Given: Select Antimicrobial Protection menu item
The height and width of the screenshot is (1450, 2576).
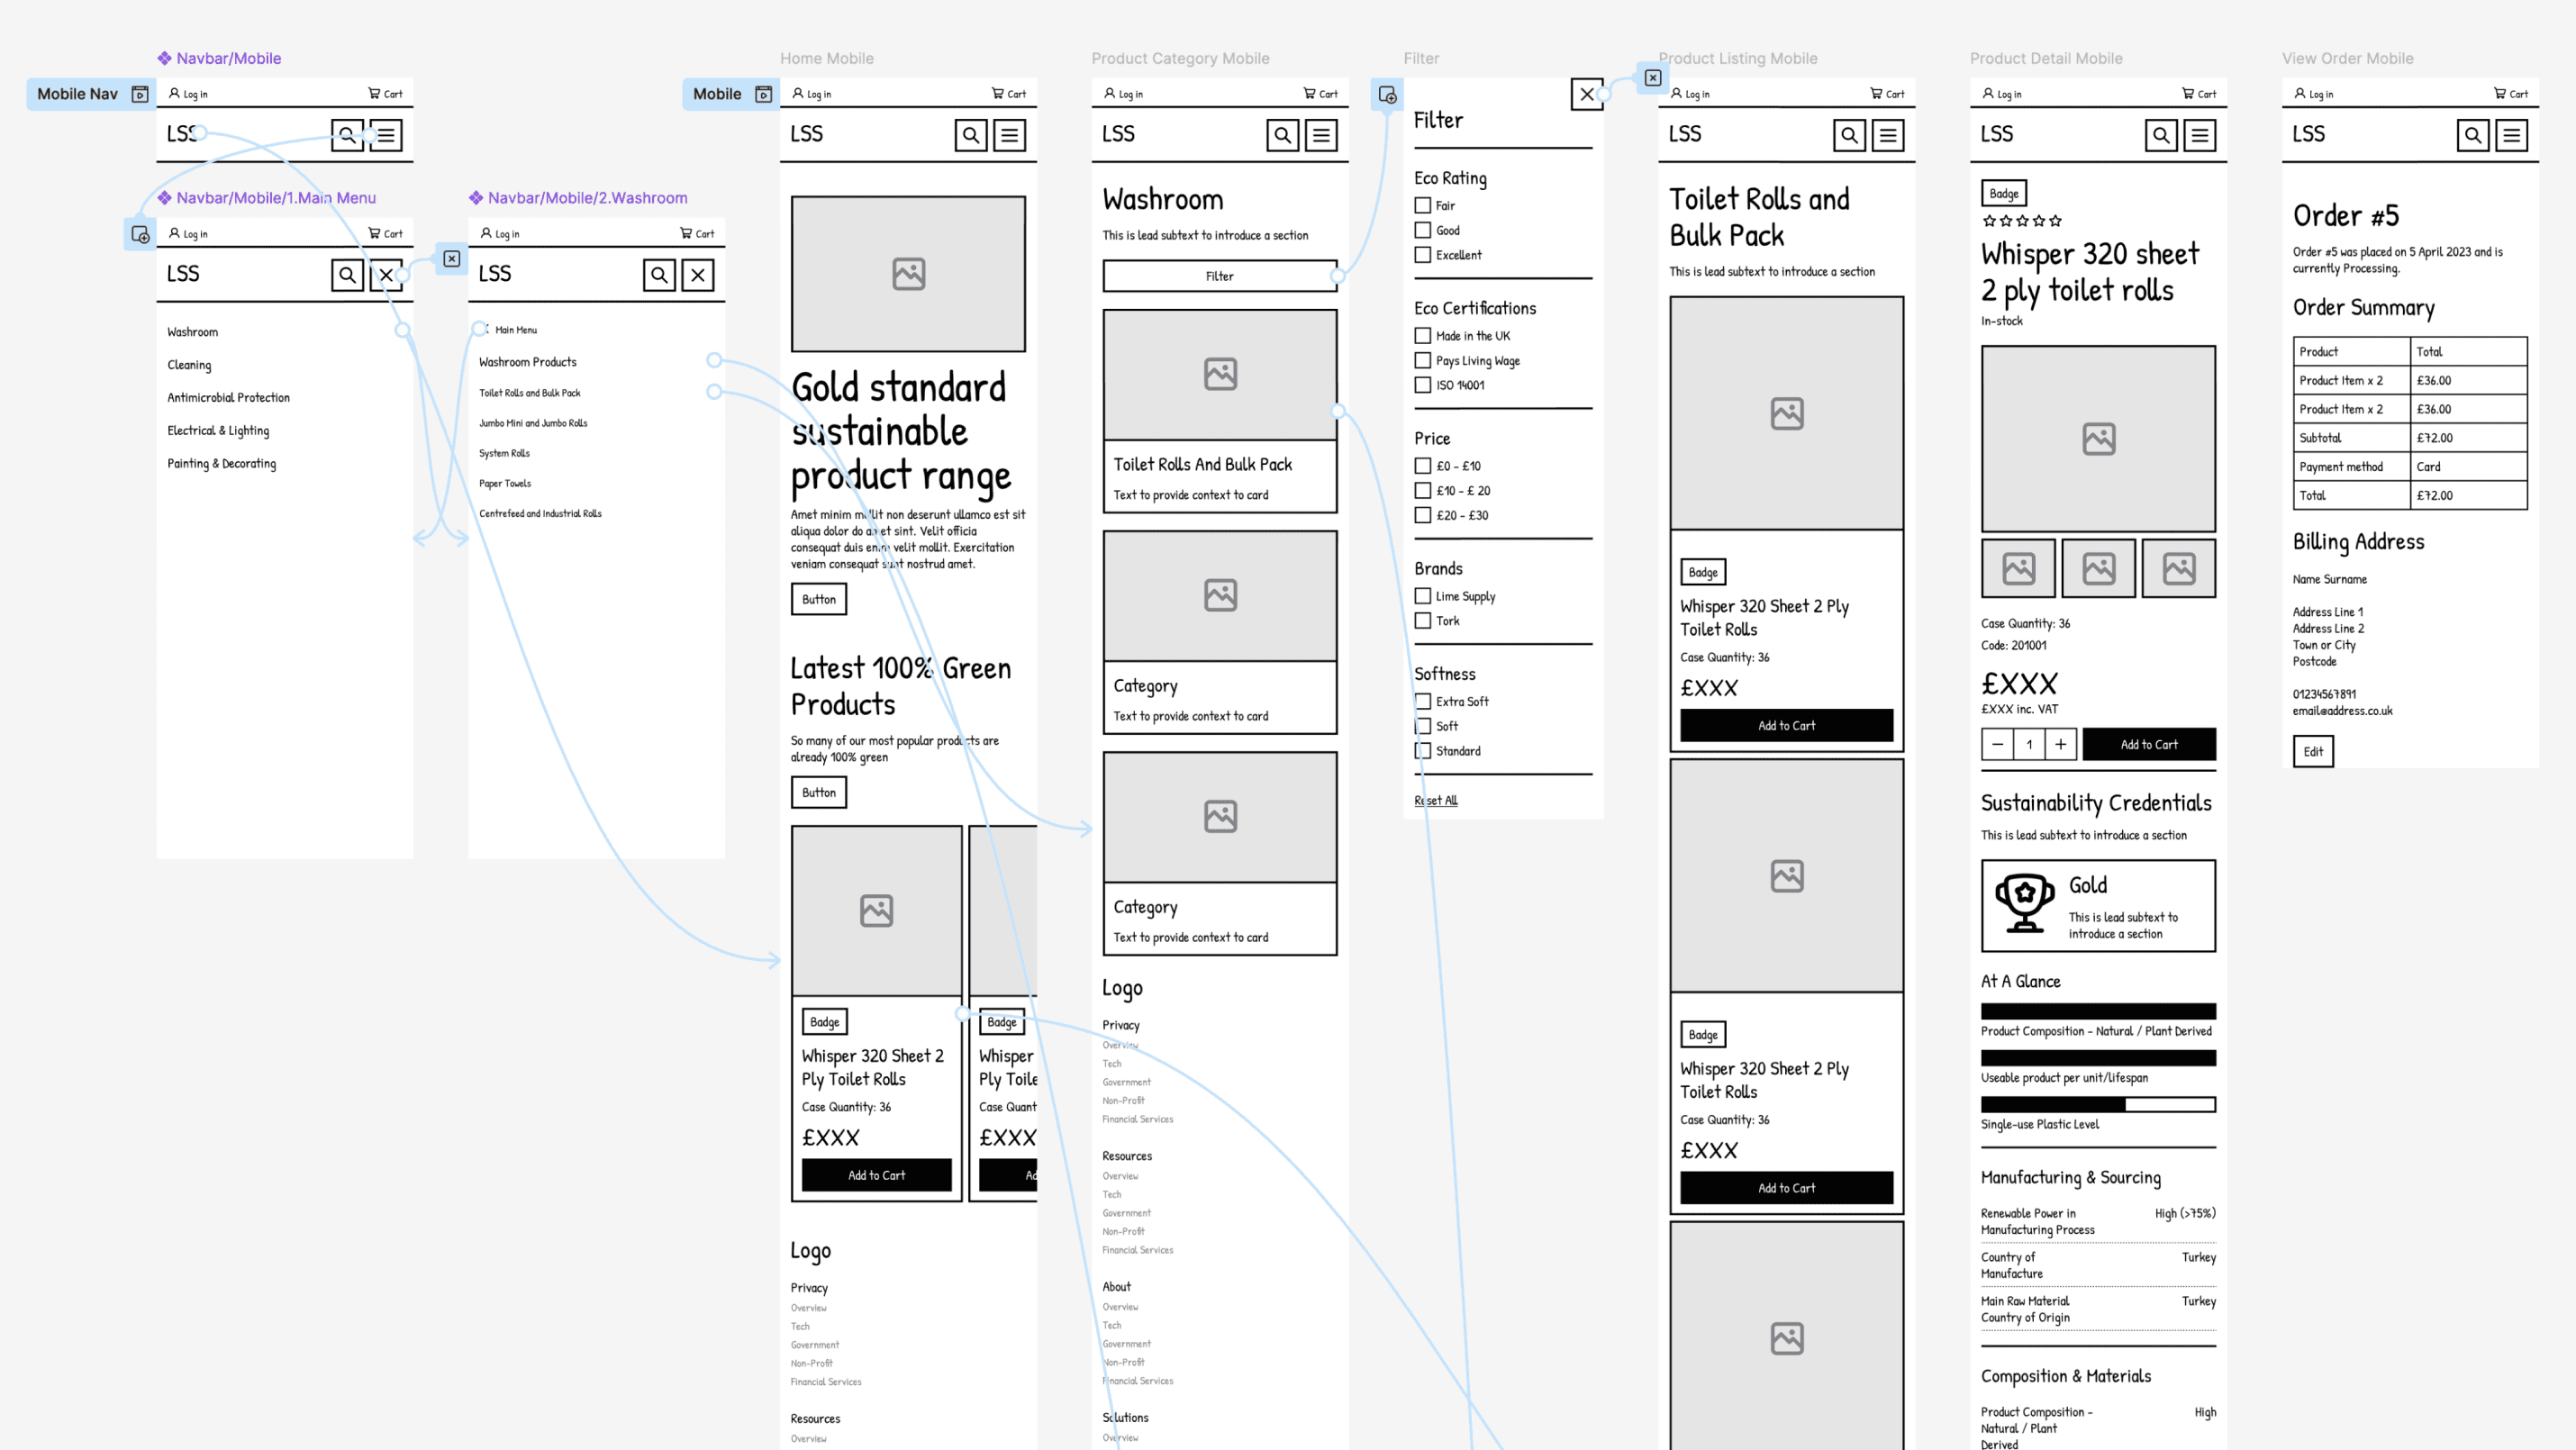Looking at the screenshot, I should [228, 398].
